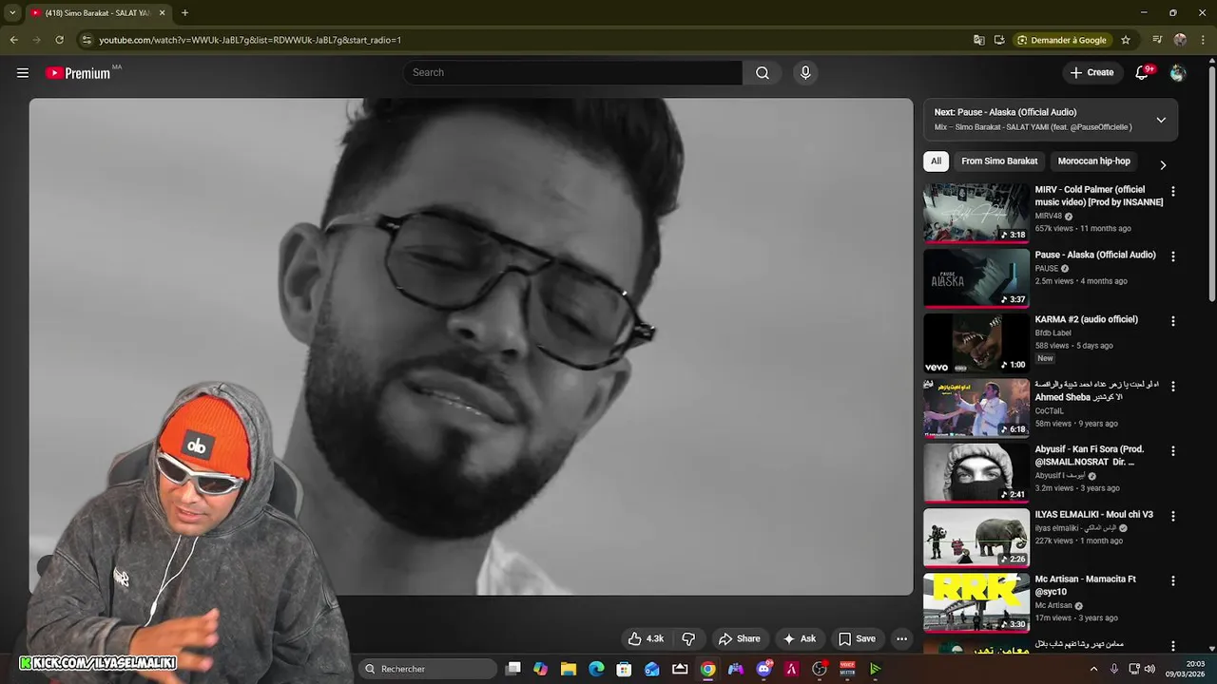1217x684 pixels.
Task: Like the video with thumbs up
Action: pos(646,638)
